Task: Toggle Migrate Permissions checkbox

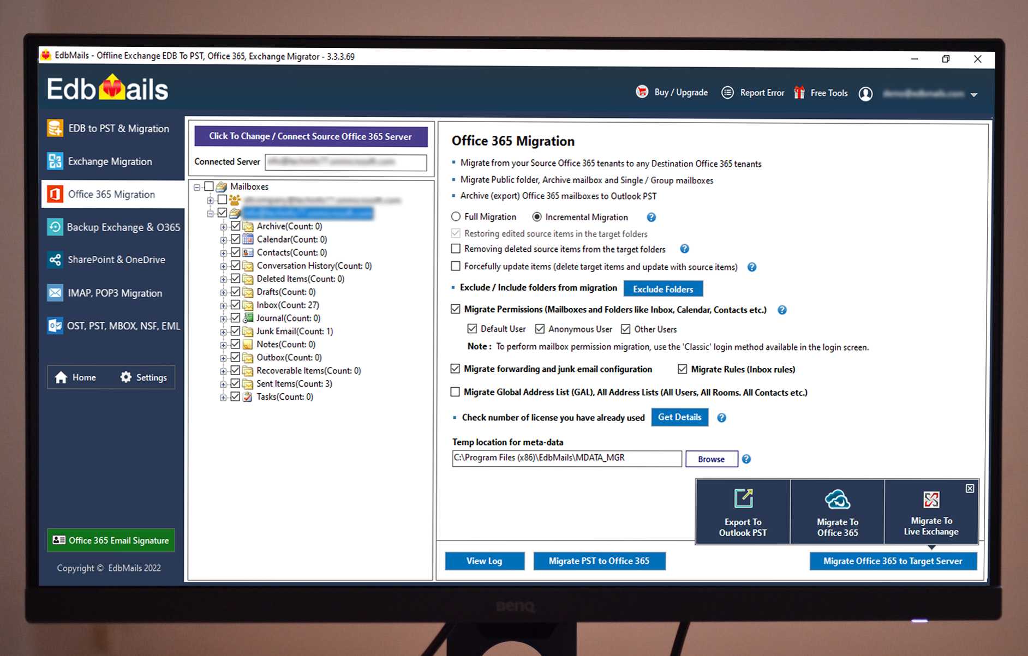Action: click(x=456, y=309)
